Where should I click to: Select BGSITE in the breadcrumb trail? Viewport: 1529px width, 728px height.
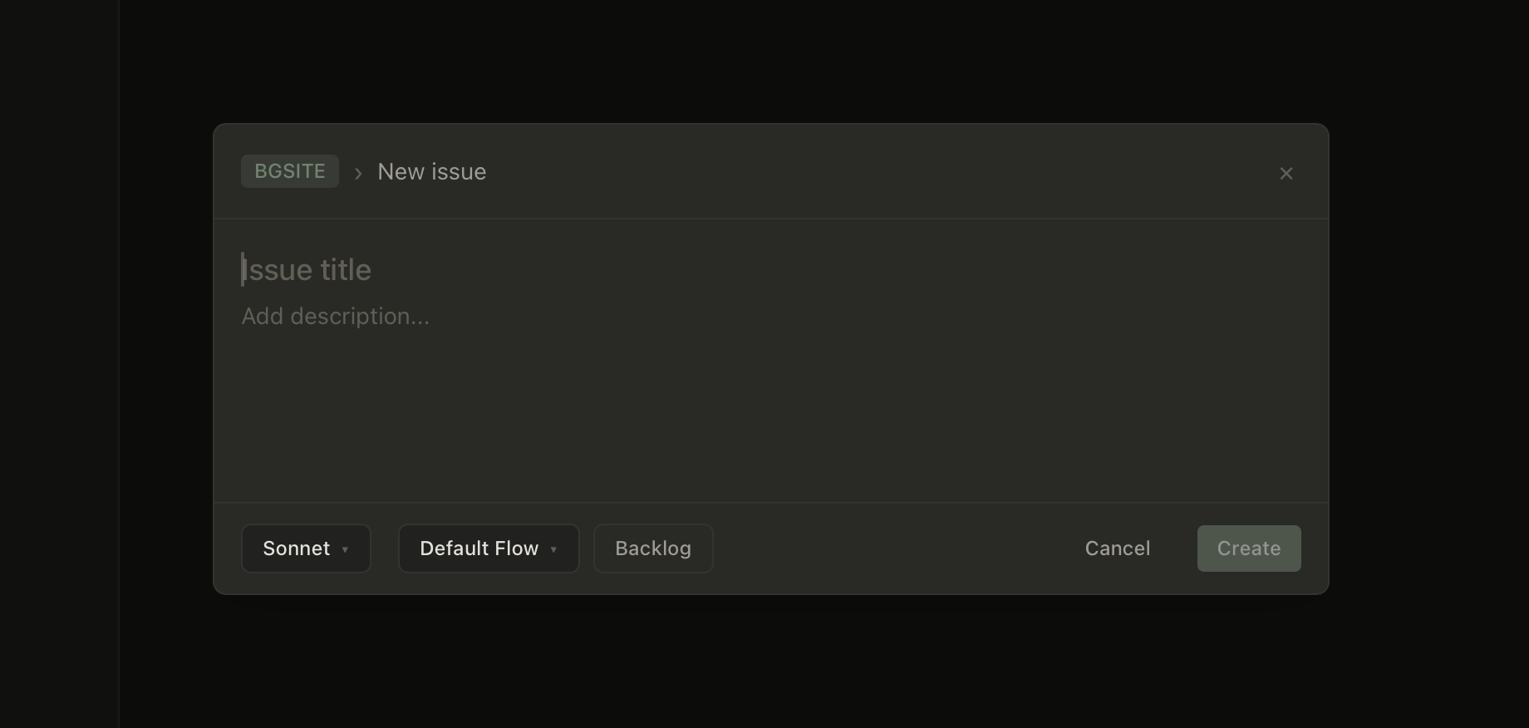click(289, 171)
